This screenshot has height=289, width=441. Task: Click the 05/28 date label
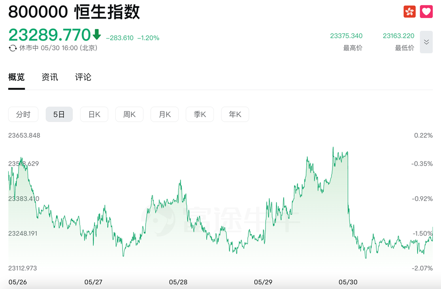(x=178, y=282)
